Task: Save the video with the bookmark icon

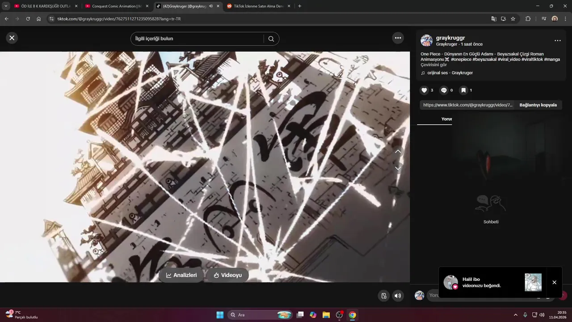Action: coord(463,90)
